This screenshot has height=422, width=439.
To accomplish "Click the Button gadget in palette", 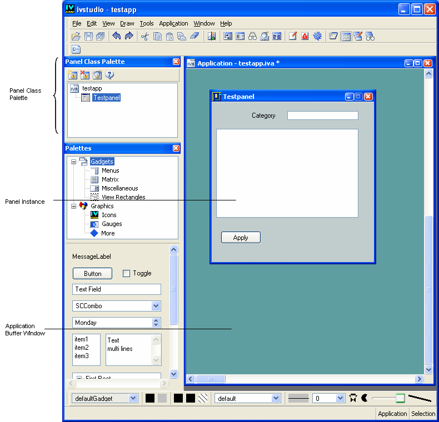I will 92,273.
